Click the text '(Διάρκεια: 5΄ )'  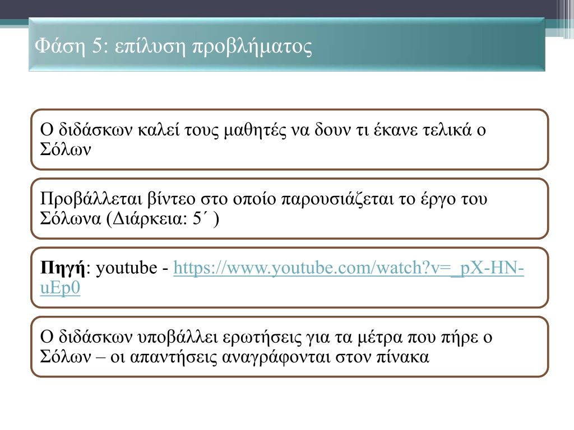click(x=163, y=219)
